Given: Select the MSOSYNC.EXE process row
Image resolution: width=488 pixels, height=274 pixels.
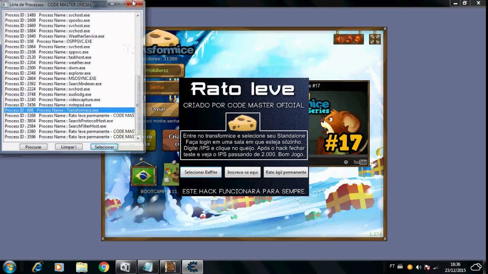Looking at the screenshot, I should pos(69,78).
